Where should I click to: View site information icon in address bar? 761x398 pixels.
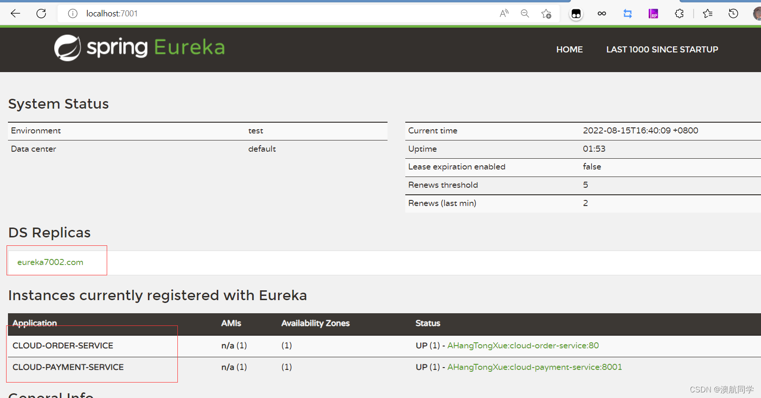tap(73, 14)
